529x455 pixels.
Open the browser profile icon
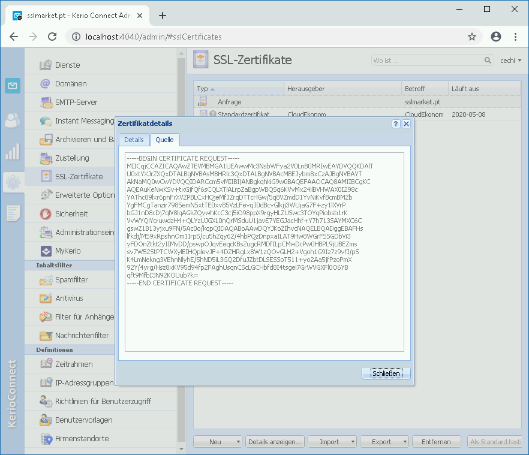tap(495, 37)
